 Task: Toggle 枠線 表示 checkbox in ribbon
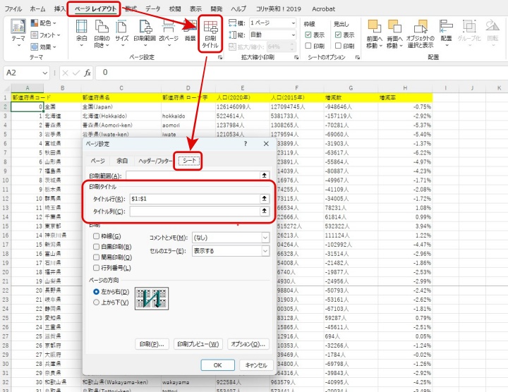(308, 35)
